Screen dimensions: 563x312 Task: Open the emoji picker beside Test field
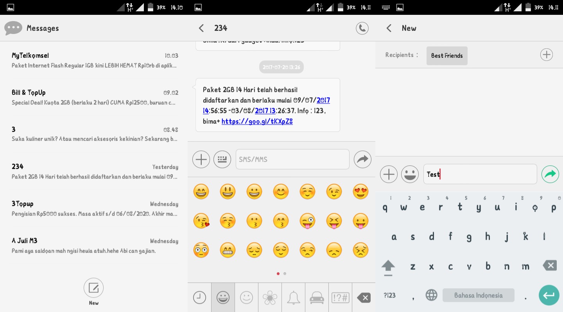click(x=410, y=174)
